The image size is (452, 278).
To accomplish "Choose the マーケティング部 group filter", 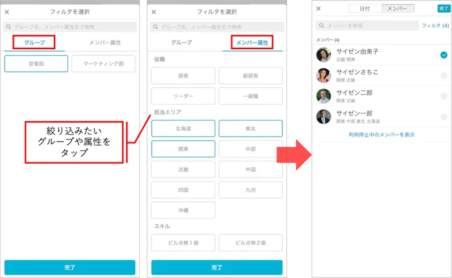I will tap(104, 64).
